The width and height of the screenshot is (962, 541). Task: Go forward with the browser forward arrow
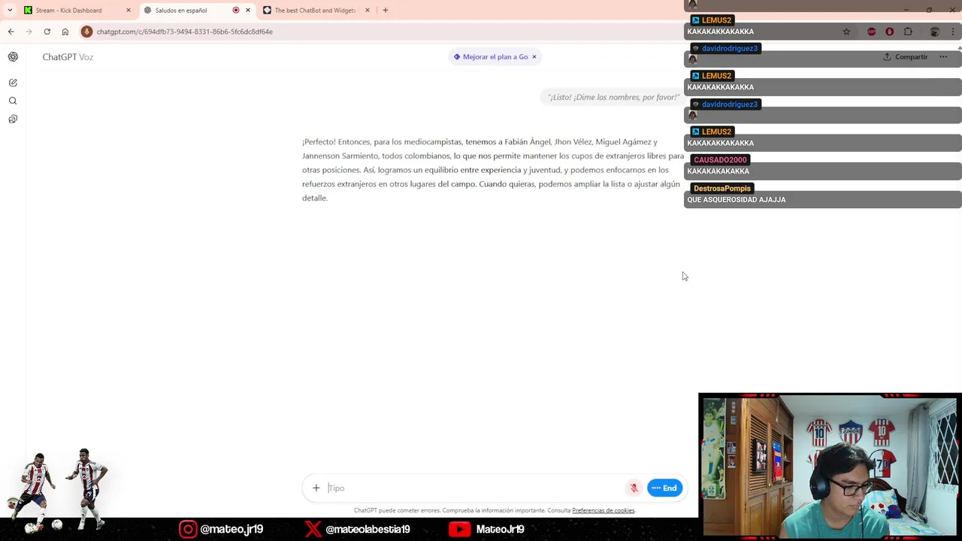[x=29, y=32]
